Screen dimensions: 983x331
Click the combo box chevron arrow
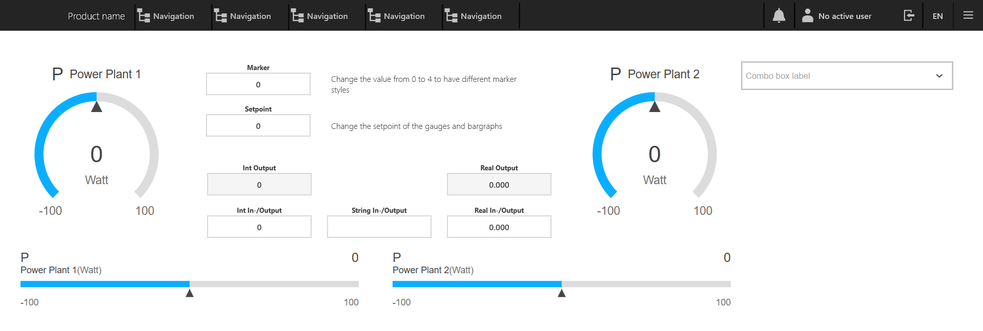pos(939,76)
